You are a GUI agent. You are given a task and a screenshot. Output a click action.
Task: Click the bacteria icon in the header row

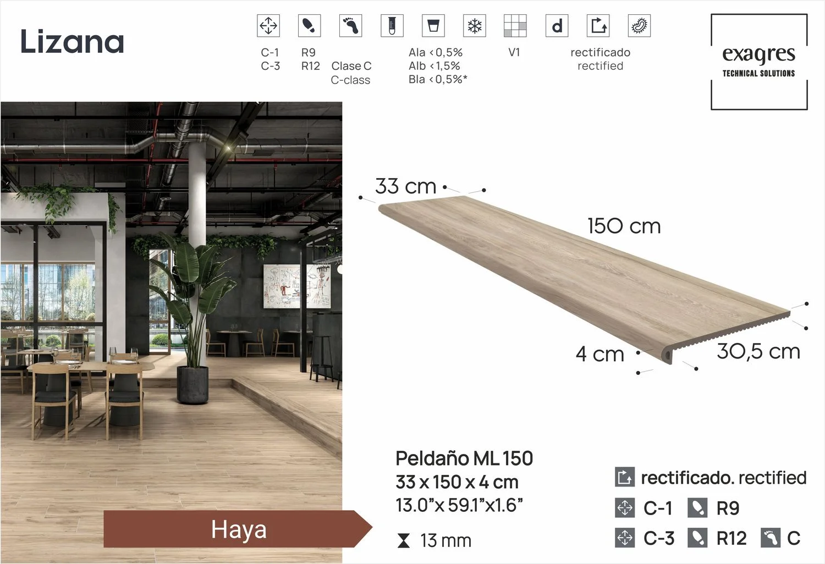[639, 26]
